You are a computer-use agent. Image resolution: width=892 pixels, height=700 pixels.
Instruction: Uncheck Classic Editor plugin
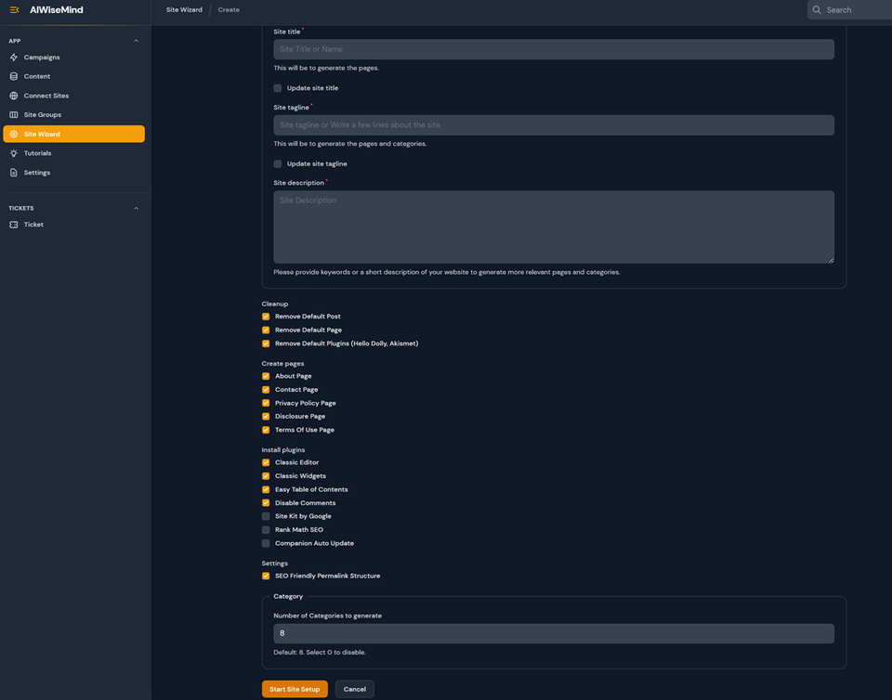266,462
